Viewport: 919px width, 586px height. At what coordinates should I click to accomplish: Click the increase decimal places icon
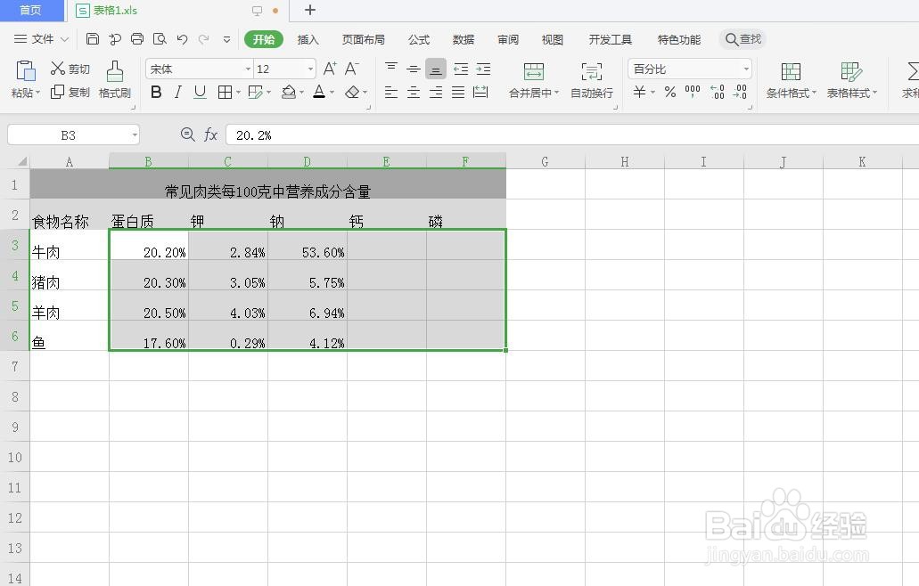pos(718,90)
